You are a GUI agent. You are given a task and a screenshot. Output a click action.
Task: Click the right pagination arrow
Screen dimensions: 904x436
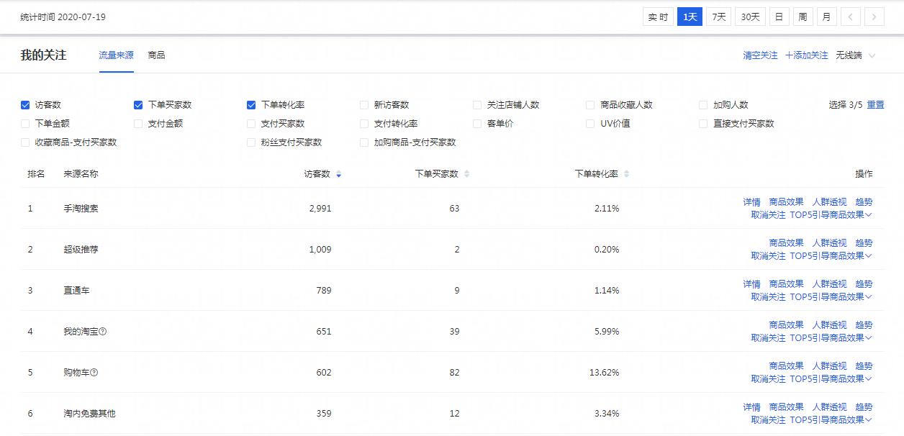874,16
